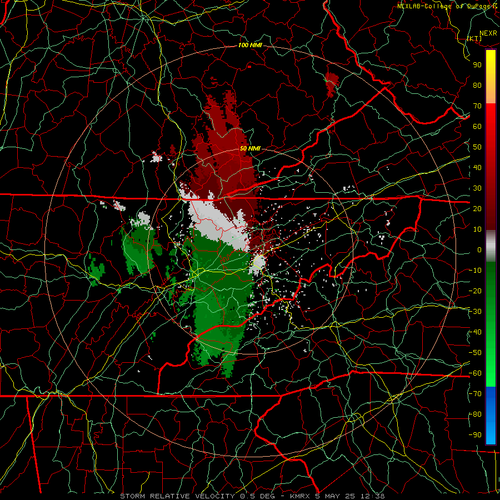This screenshot has width=500, height=500.
Task: Click the -20 value on velocity scale
Action: (x=475, y=291)
